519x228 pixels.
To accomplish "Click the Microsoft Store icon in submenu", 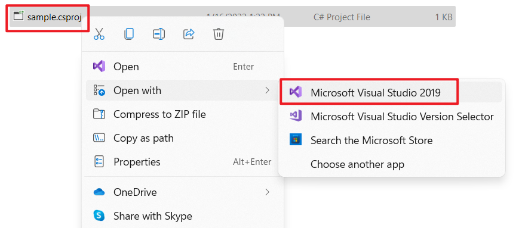I will click(294, 140).
